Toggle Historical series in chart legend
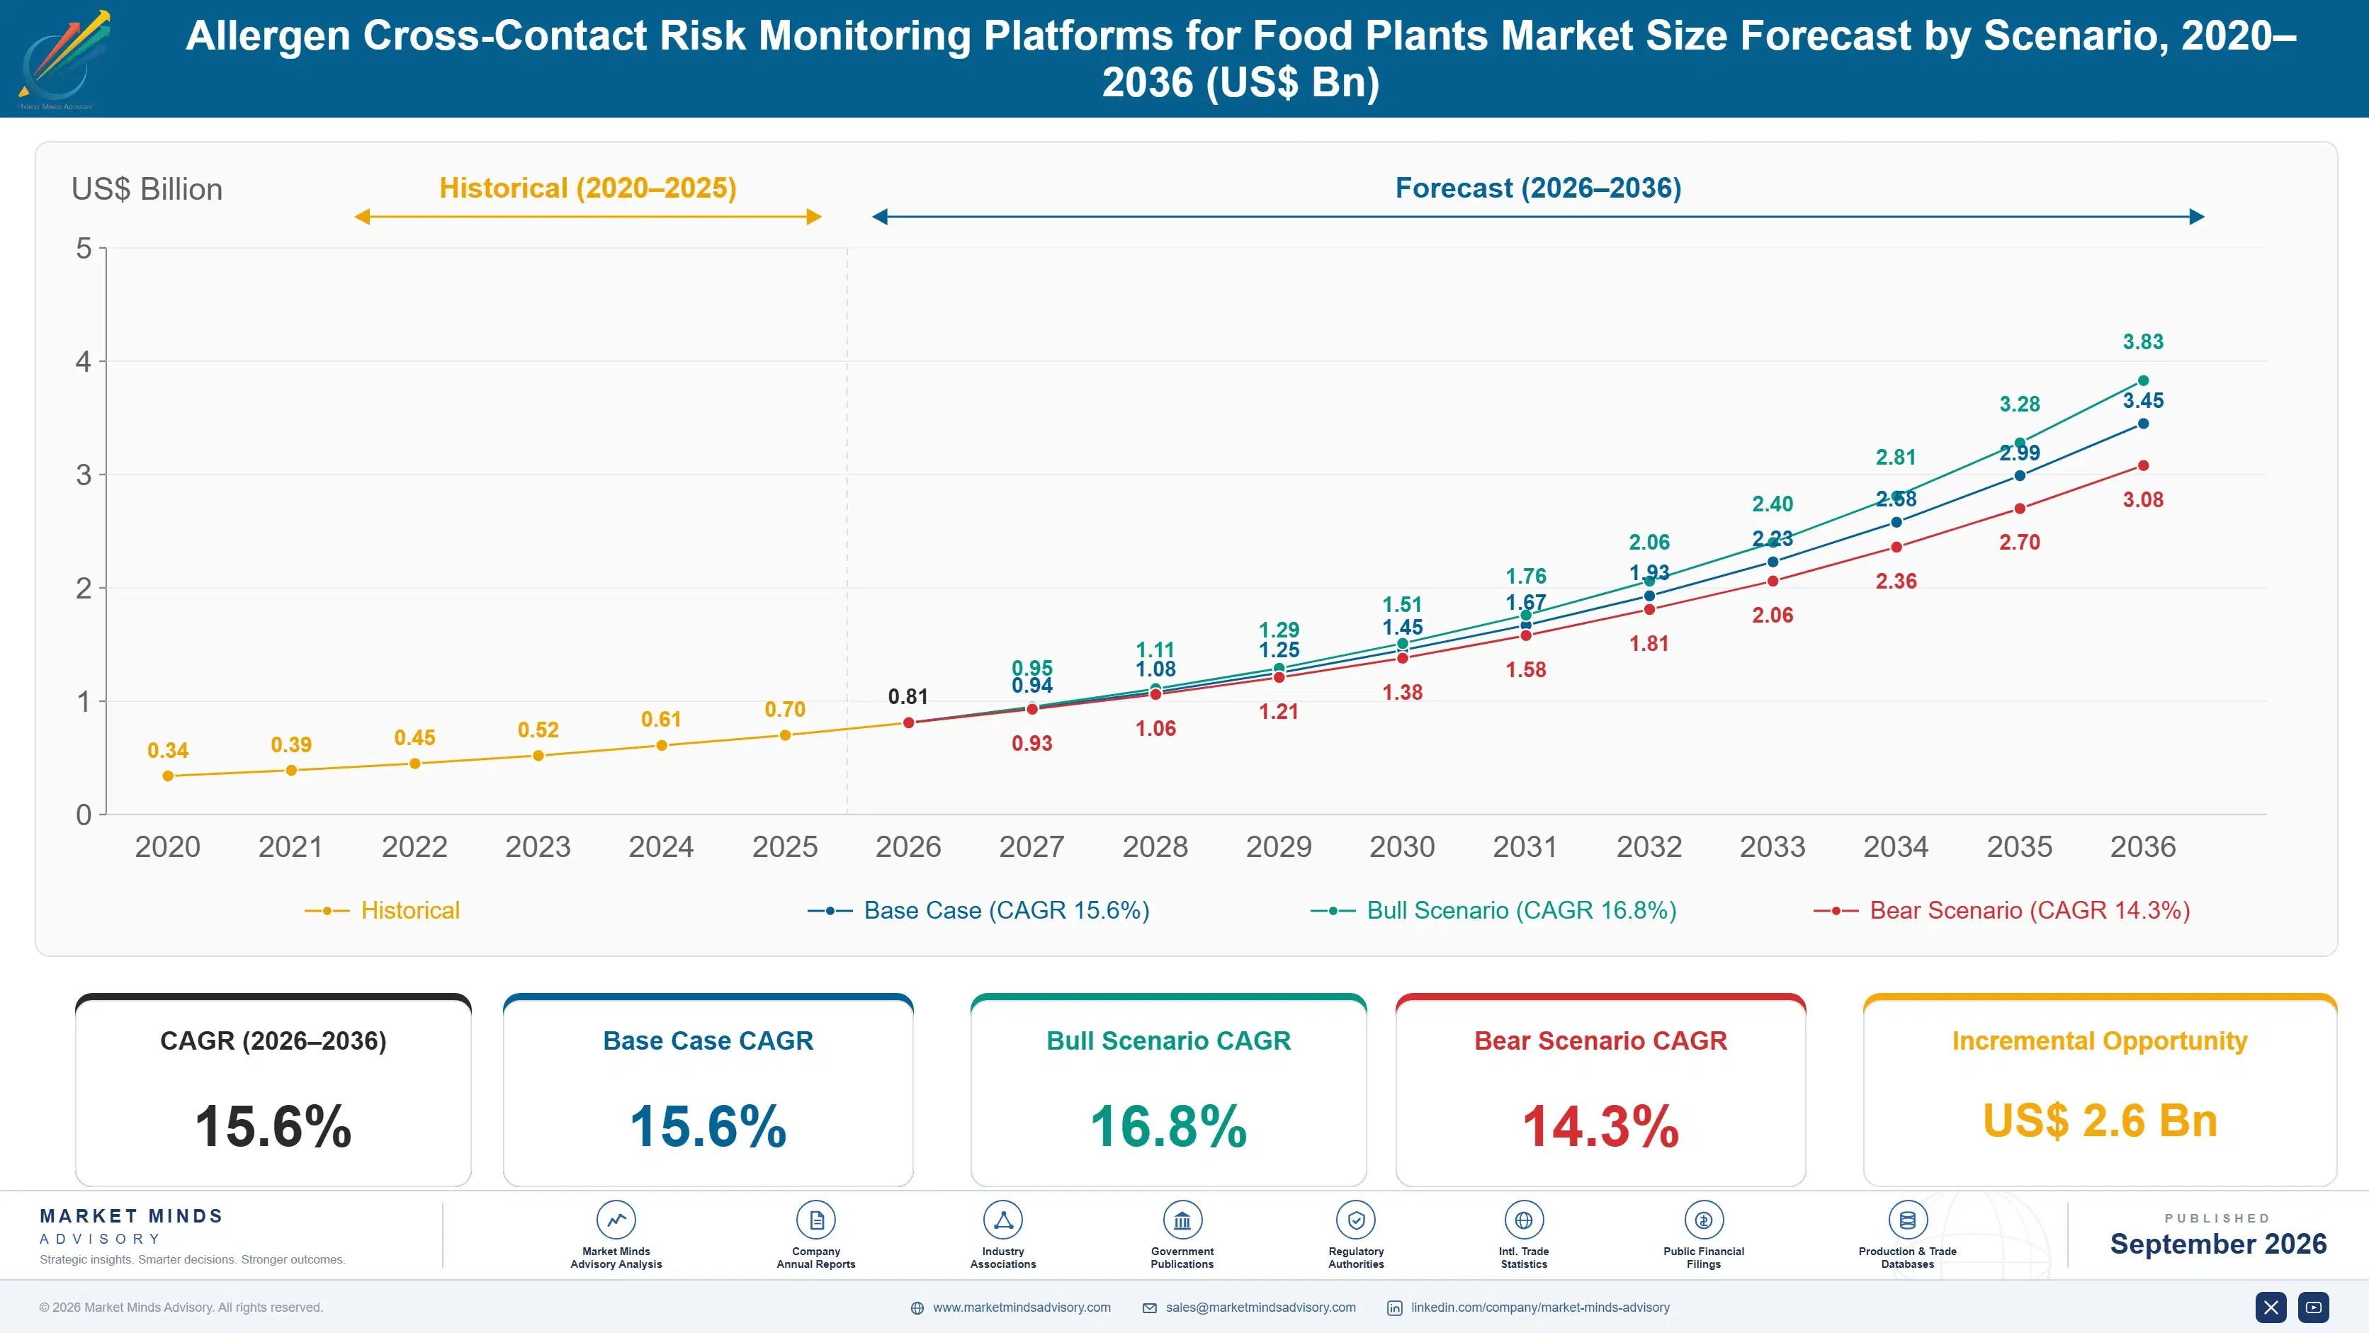Viewport: 2369px width, 1333px height. 383,910
